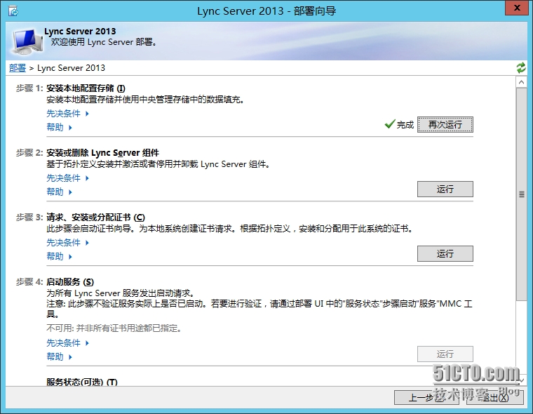Image resolution: width=533 pixels, height=414 pixels.
Task: Click the 不可用 notice text in step 4
Action: 114,328
